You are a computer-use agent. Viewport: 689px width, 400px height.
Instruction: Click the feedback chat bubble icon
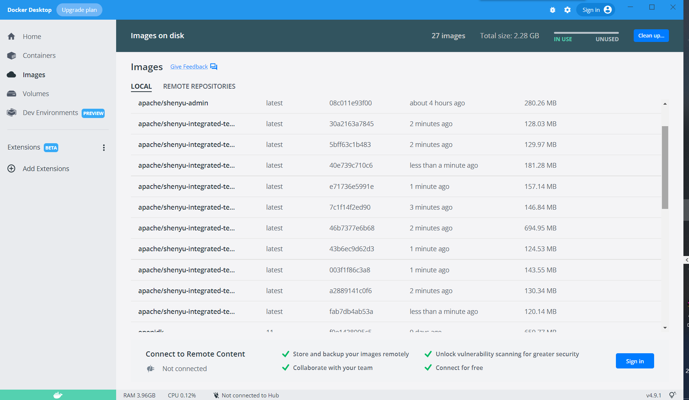click(214, 67)
